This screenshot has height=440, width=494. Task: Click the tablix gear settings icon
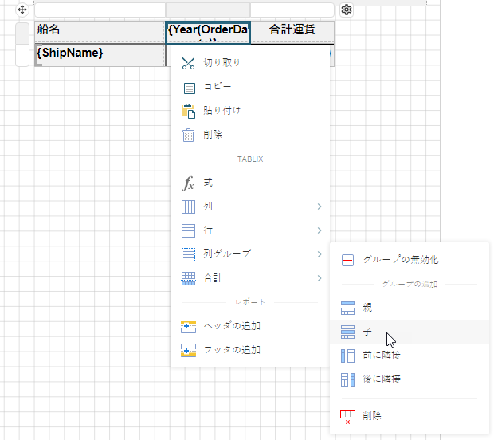click(346, 10)
